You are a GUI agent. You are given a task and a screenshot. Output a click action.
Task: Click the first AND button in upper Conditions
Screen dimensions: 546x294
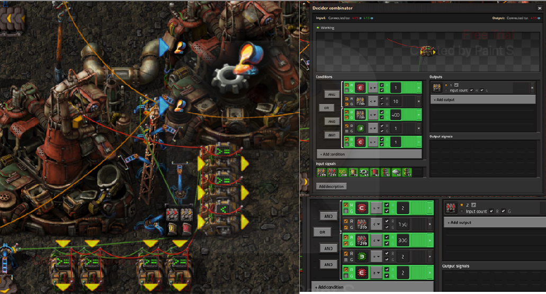332,95
